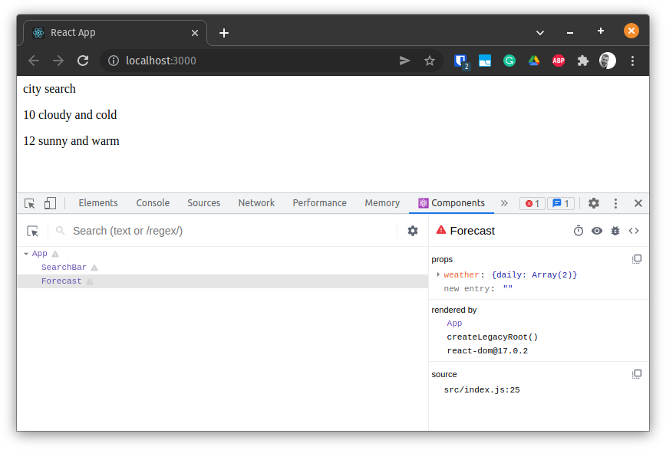Screen dimensions: 666x450
Task: Click the red error count badge
Action: pos(532,203)
